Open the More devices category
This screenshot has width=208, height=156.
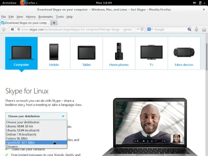click(x=184, y=53)
